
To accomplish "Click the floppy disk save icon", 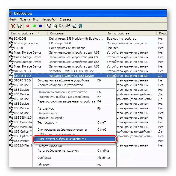I will coord(49,26).
